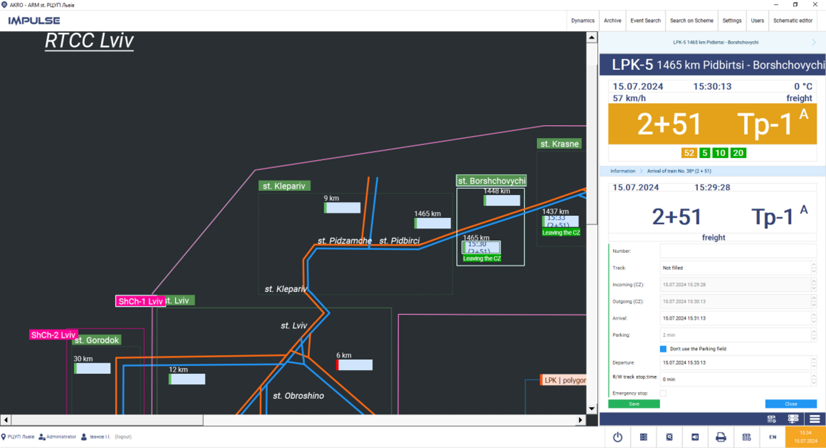Toggle 'Don't use the Parking field' checkbox

(663, 349)
